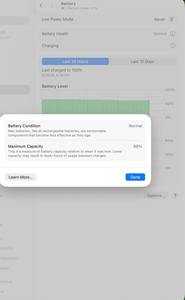185x300 pixels.
Task: Go back using the left chevron
Action: [x=41, y=6]
